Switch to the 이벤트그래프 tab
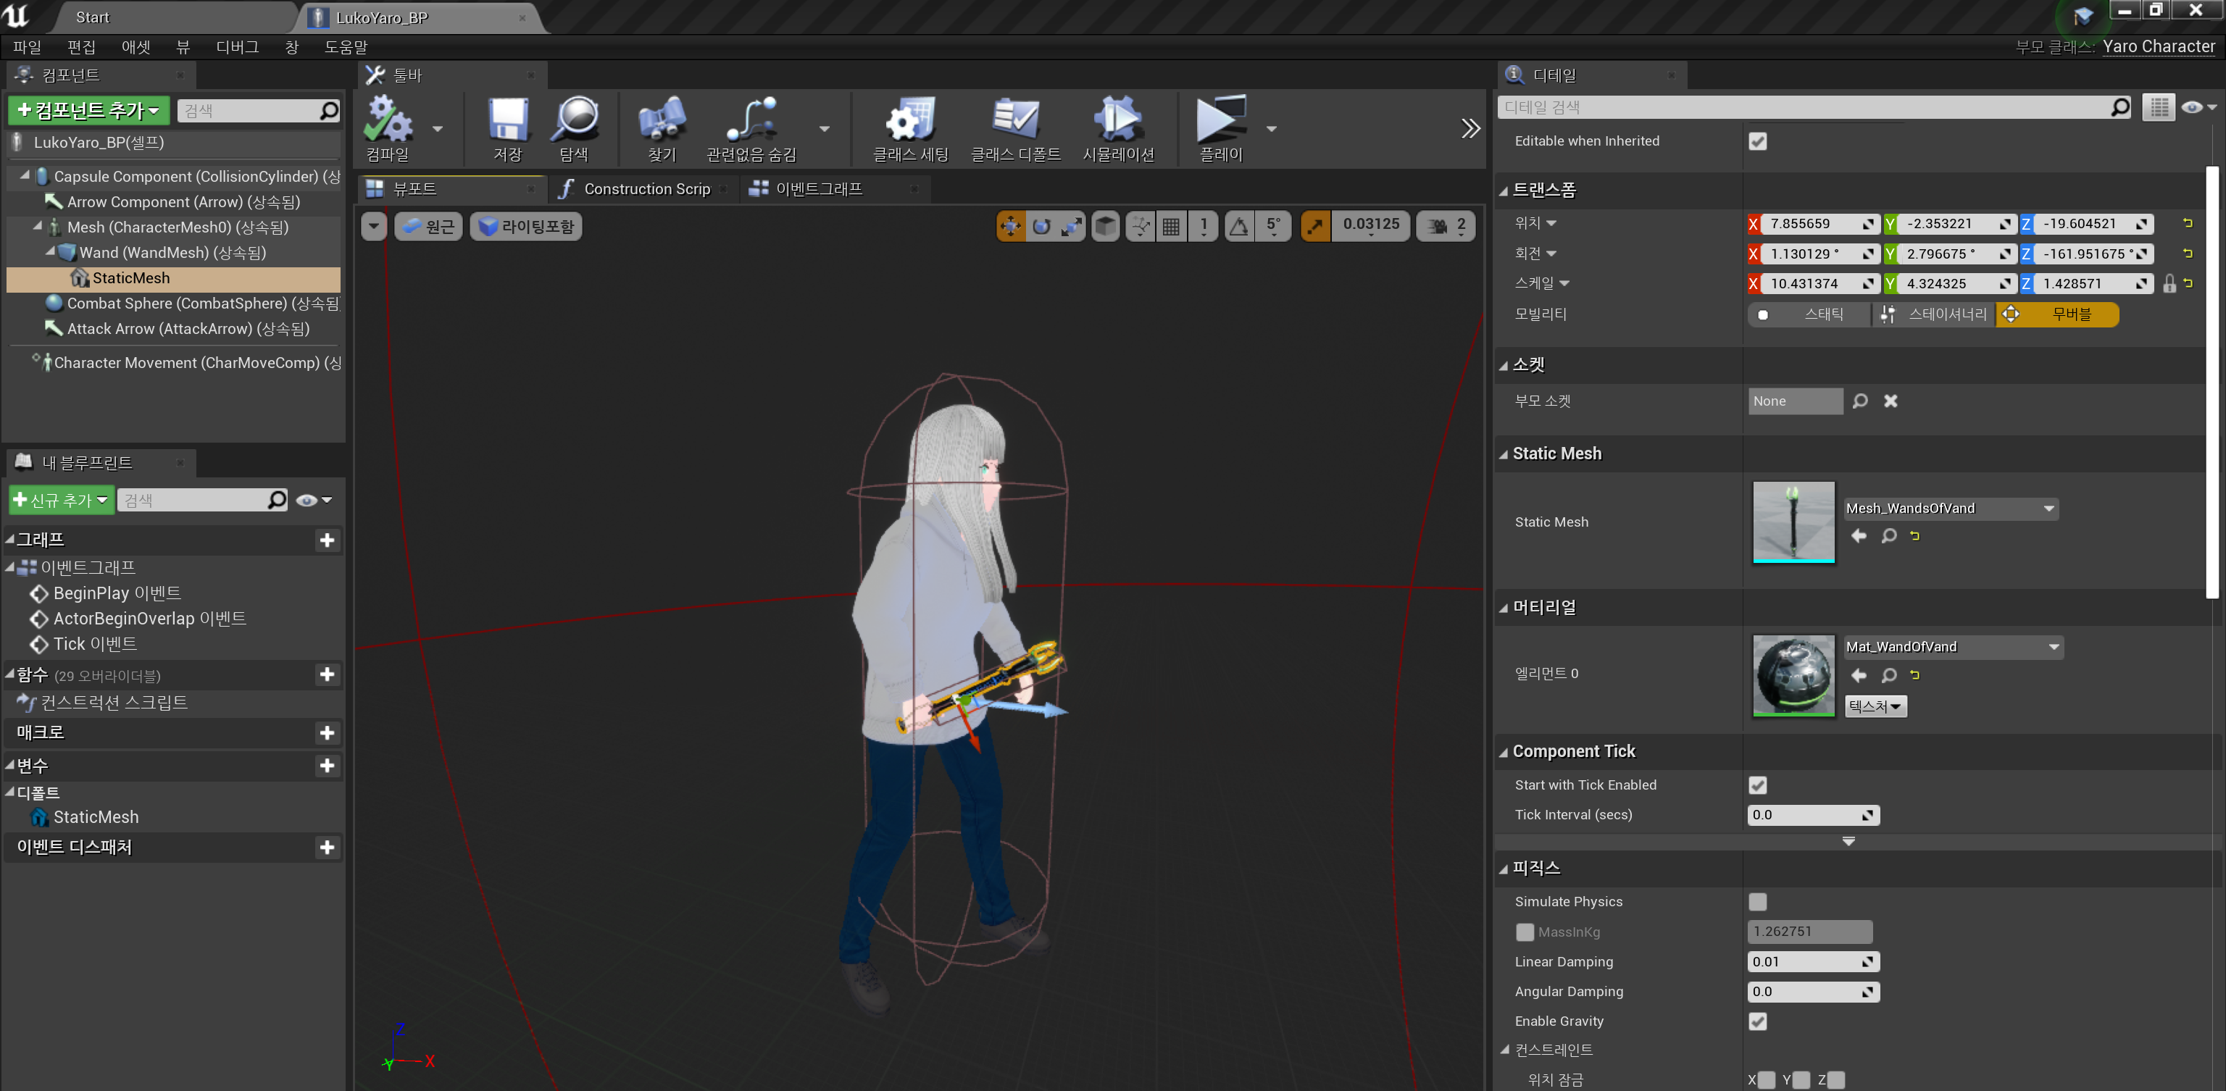 pyautogui.click(x=817, y=188)
